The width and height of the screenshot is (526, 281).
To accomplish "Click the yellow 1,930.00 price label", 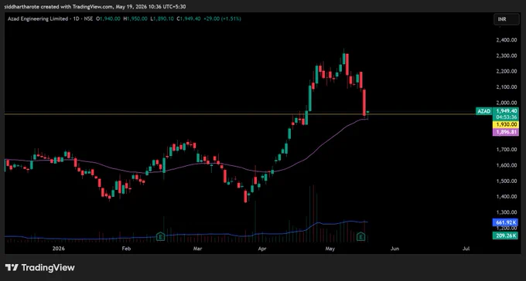I will pyautogui.click(x=506, y=124).
